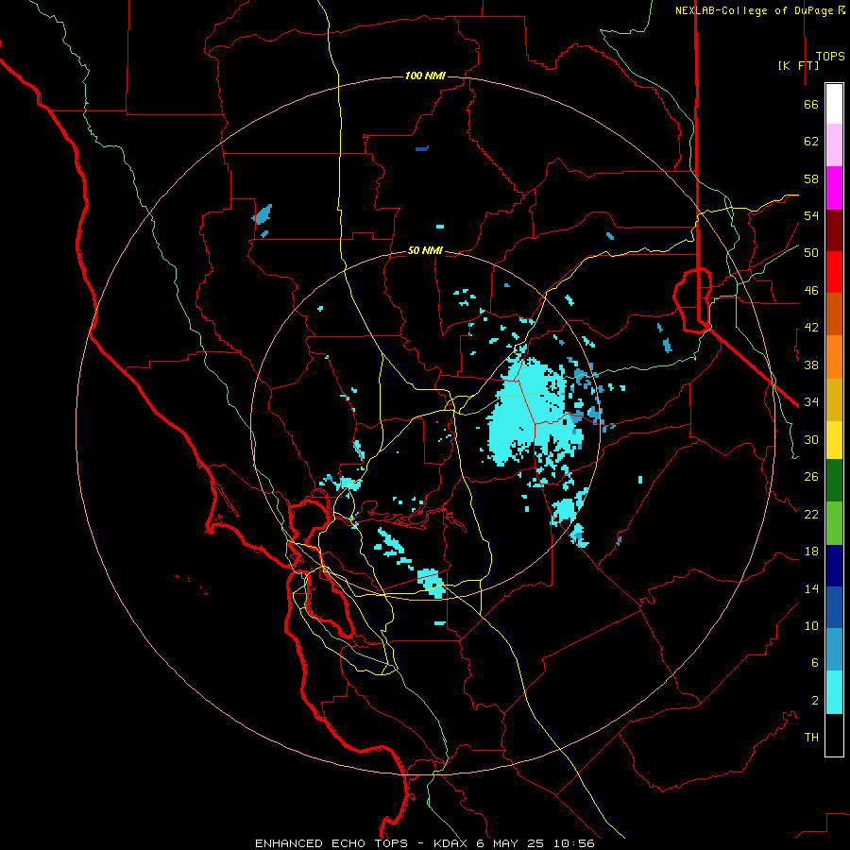The width and height of the screenshot is (850, 850).
Task: Click the "38" legend value
Action: pyautogui.click(x=811, y=365)
